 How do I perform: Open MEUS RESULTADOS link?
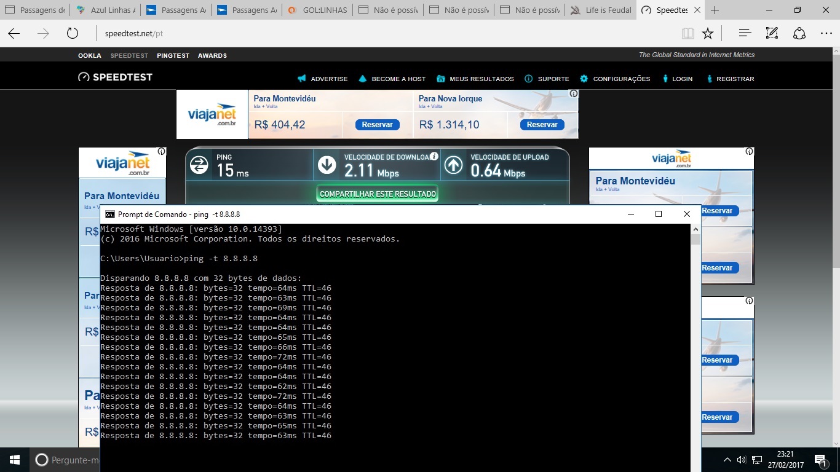click(x=475, y=79)
